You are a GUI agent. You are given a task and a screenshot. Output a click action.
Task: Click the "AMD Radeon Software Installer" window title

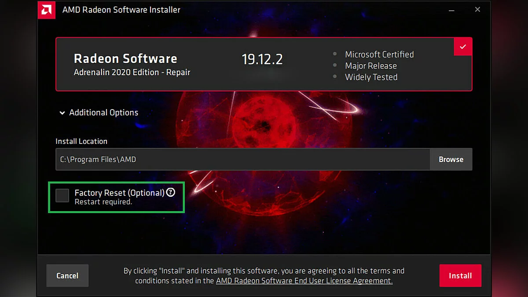tap(121, 10)
